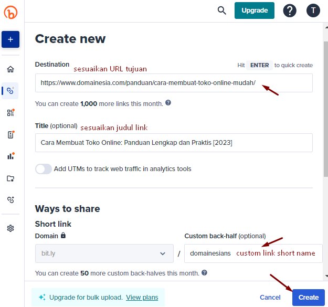Open the account avatar T menu
The height and width of the screenshot is (307, 328).
pyautogui.click(x=313, y=10)
